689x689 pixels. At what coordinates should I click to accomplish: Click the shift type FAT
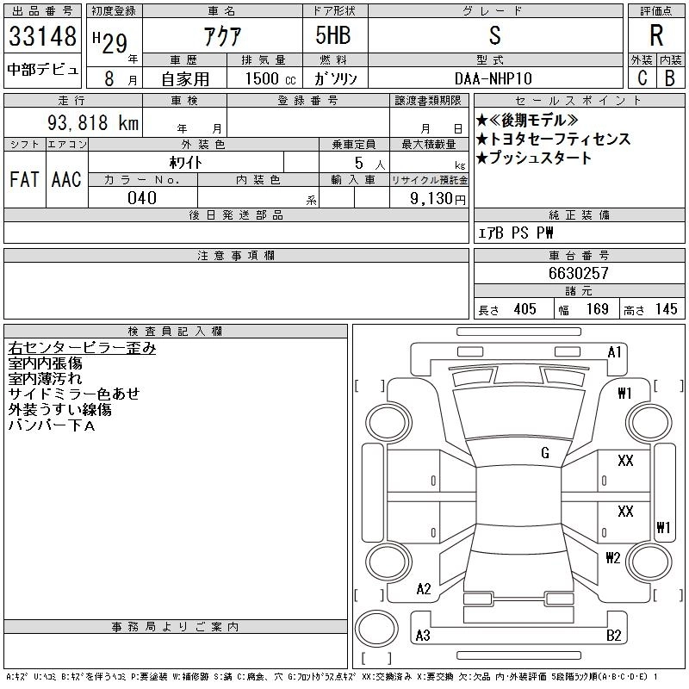tap(24, 179)
